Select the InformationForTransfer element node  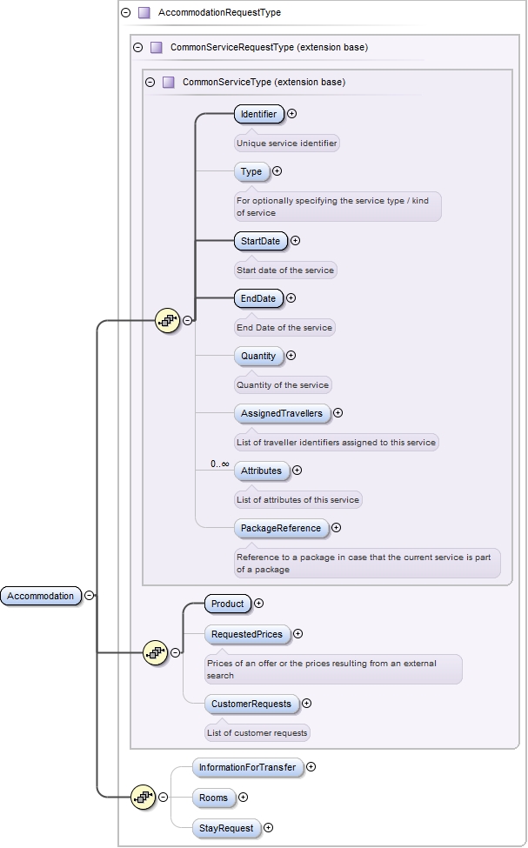pos(248,767)
